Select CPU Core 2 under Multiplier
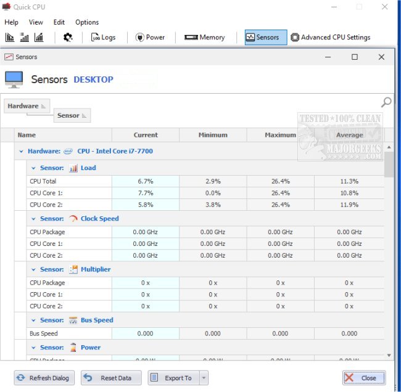Screen dimensions: 401x392 point(205,306)
